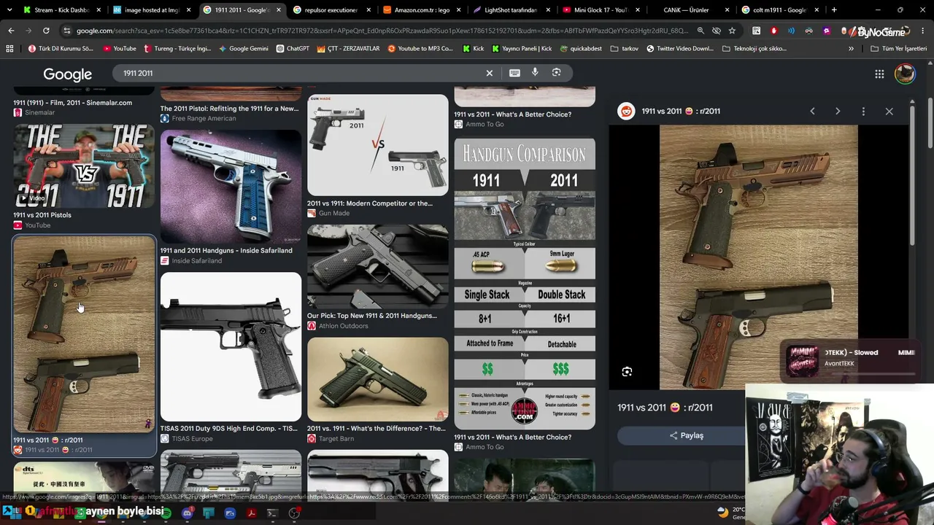This screenshot has height=525, width=934.
Task: Open the Target Barn 2011 vs 1911 thumbnail
Action: (x=378, y=379)
